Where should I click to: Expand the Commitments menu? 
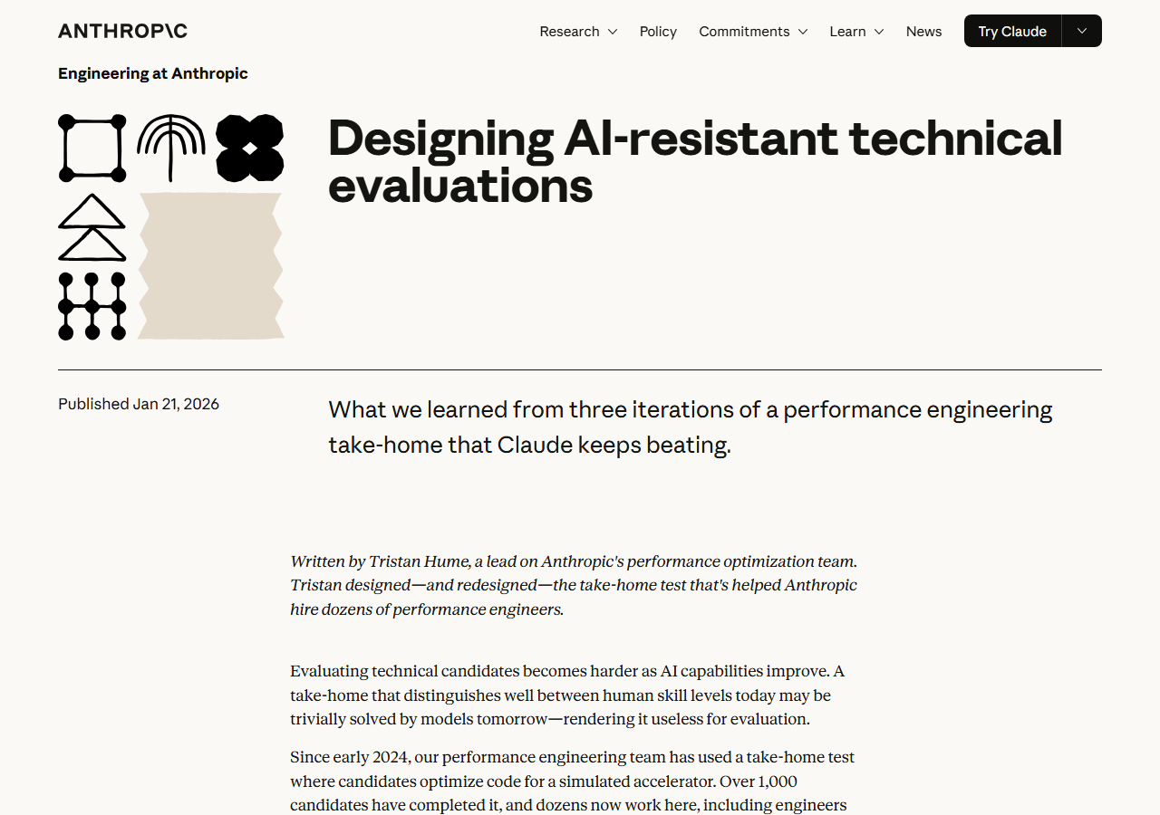point(753,31)
